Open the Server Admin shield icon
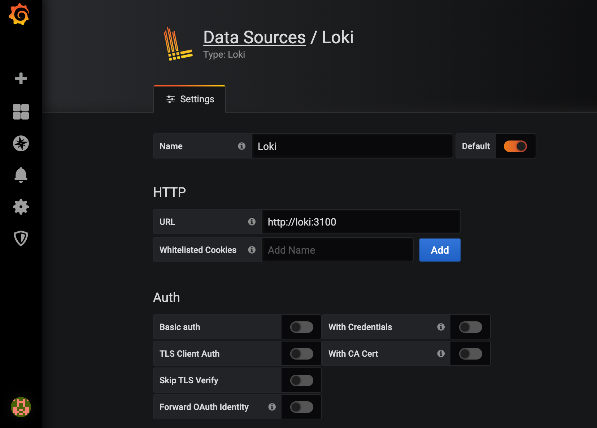Screen dimensions: 597x428 pyautogui.click(x=21, y=238)
